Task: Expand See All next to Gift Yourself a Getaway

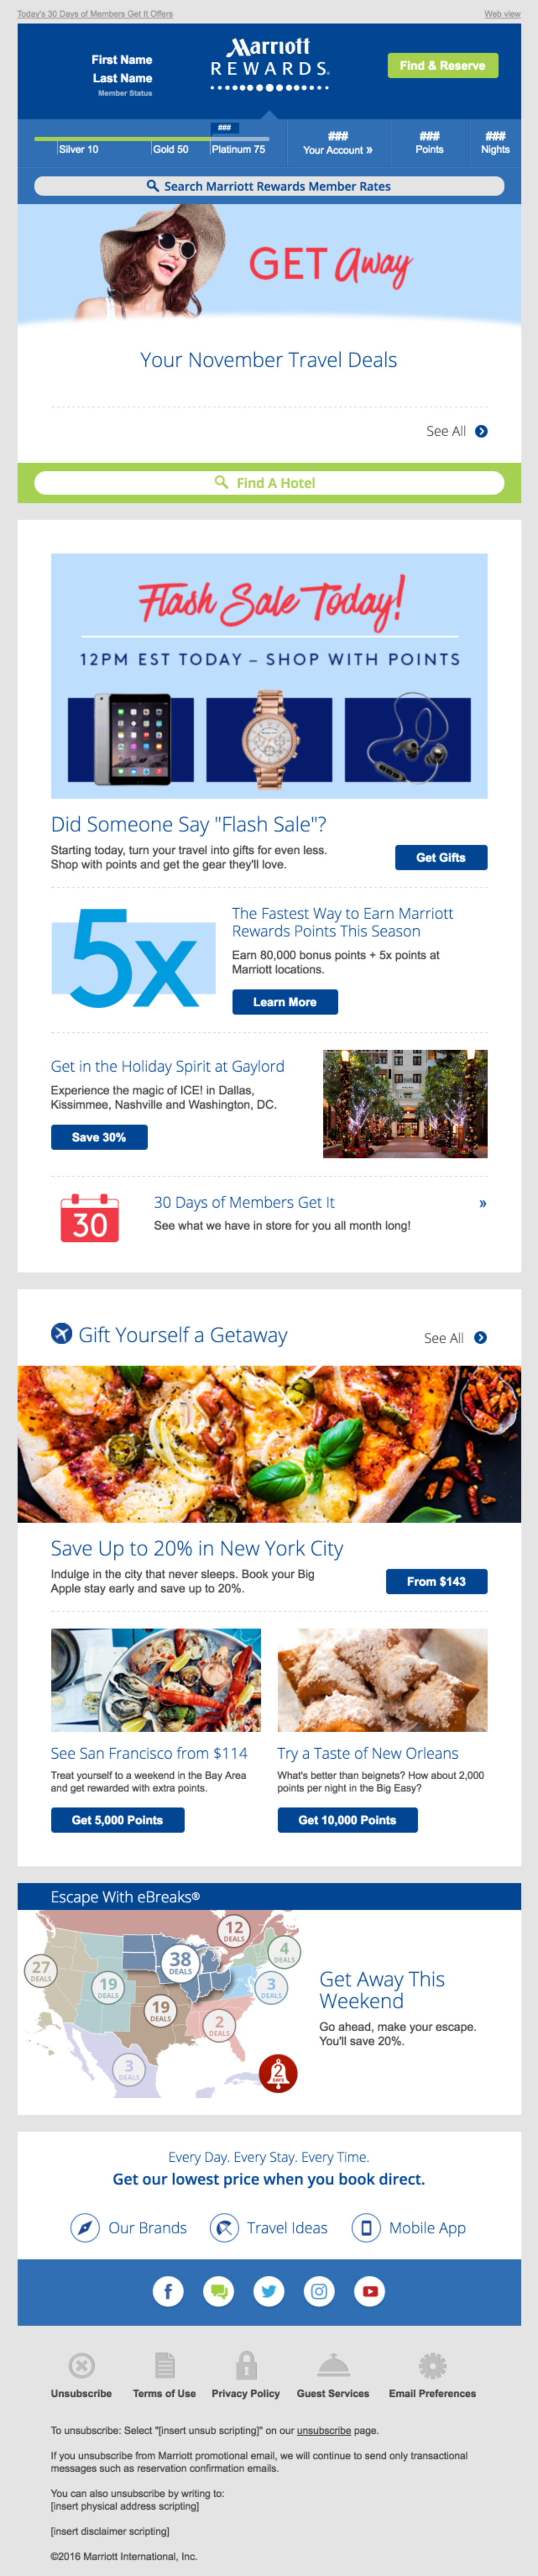Action: [x=480, y=1338]
